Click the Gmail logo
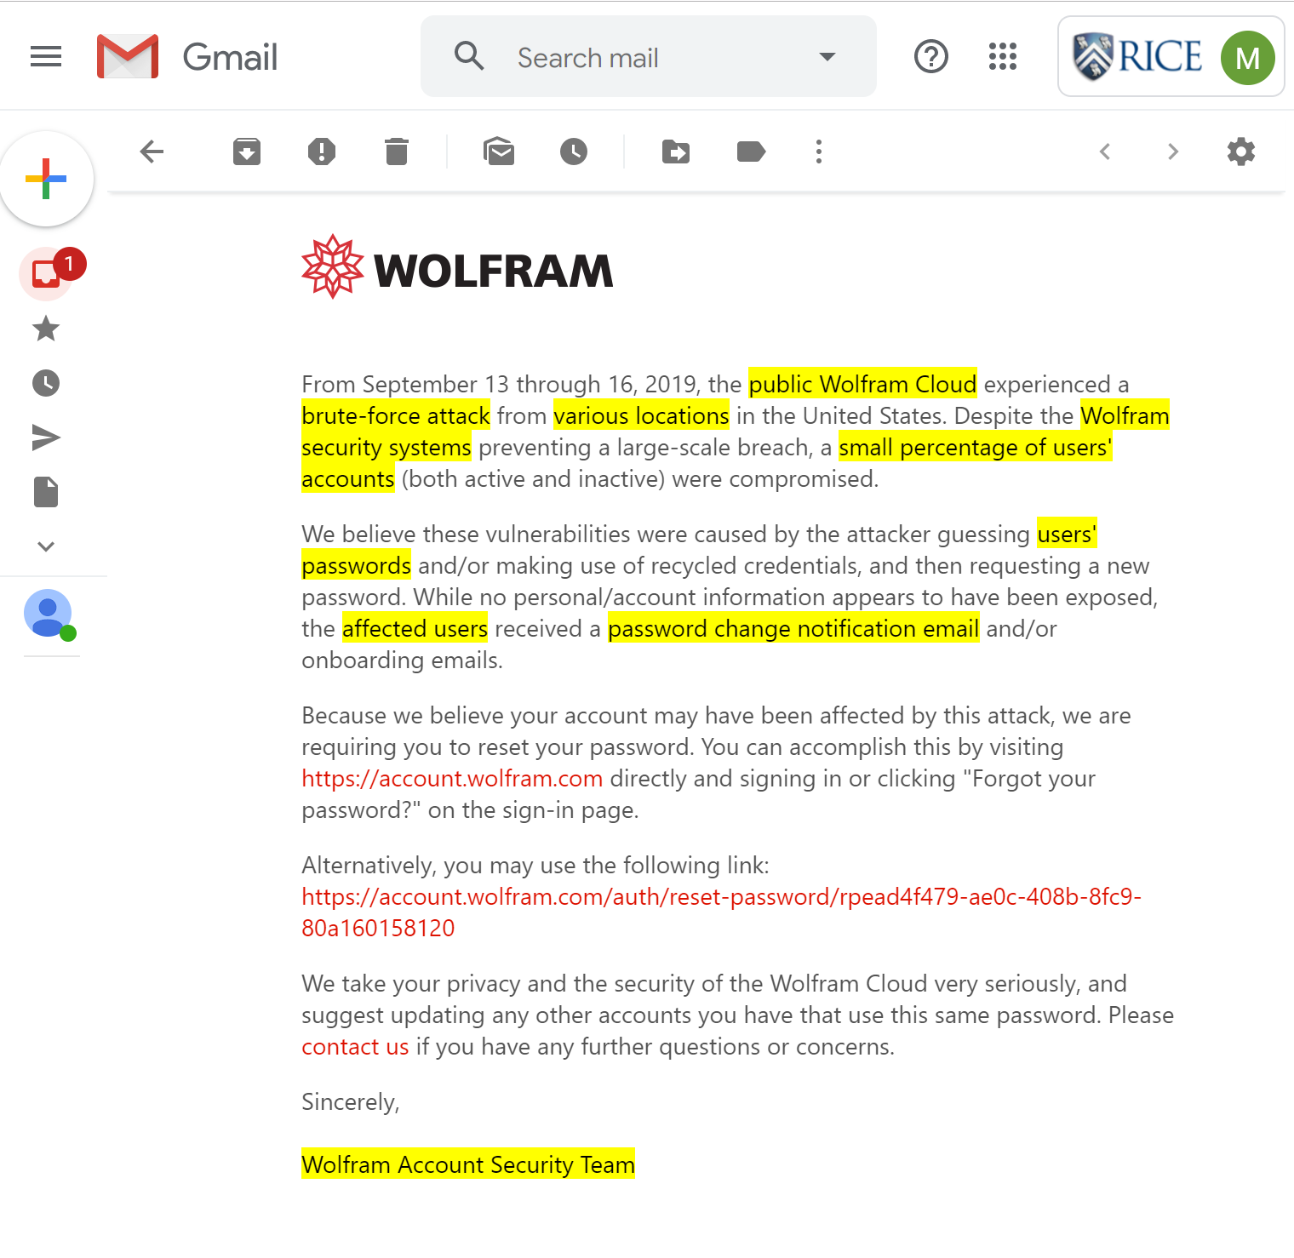Screen dimensions: 1294x1258 tap(187, 57)
